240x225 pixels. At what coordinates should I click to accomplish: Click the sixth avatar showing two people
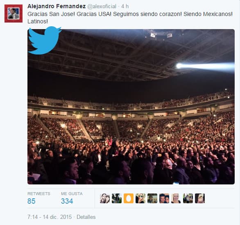(164, 198)
